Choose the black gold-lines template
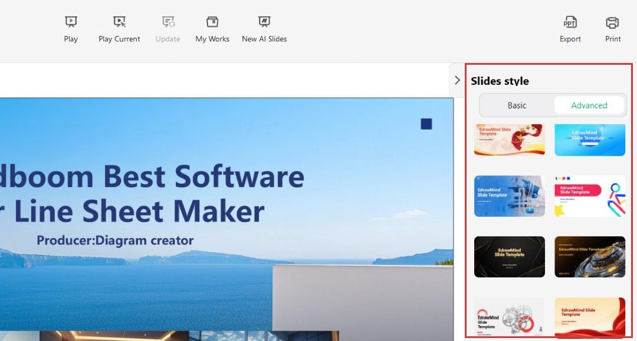 coord(510,257)
